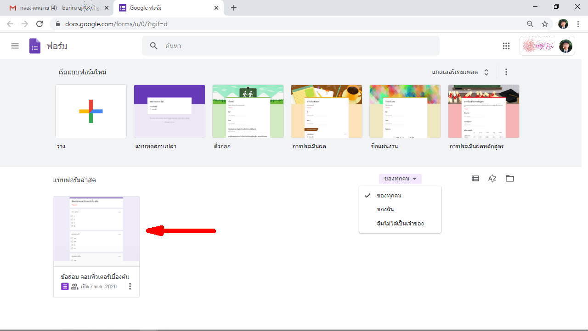
Task: Open more options for the ข้อสอบ form
Action: (130, 286)
